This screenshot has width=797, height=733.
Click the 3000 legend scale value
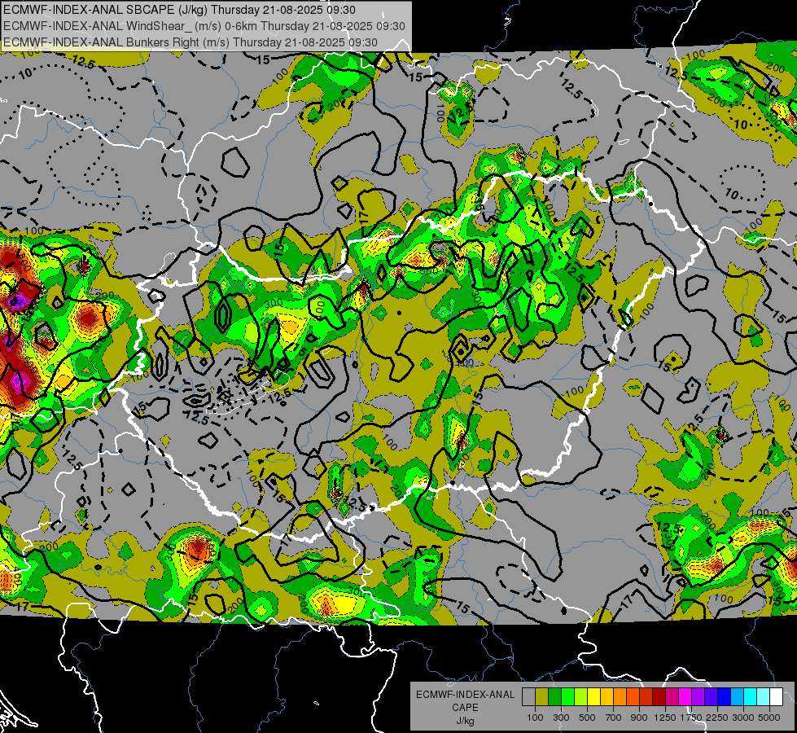[x=743, y=718]
